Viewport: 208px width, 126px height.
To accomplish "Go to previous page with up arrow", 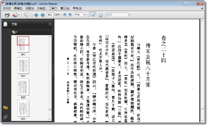I will click(x=36, y=15).
